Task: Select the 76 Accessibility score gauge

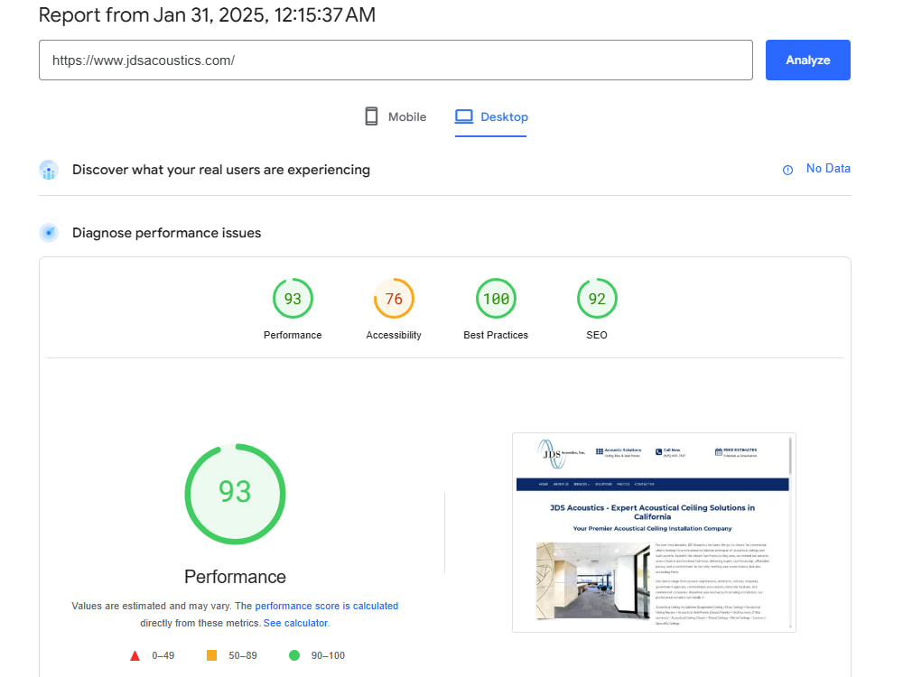Action: (394, 299)
